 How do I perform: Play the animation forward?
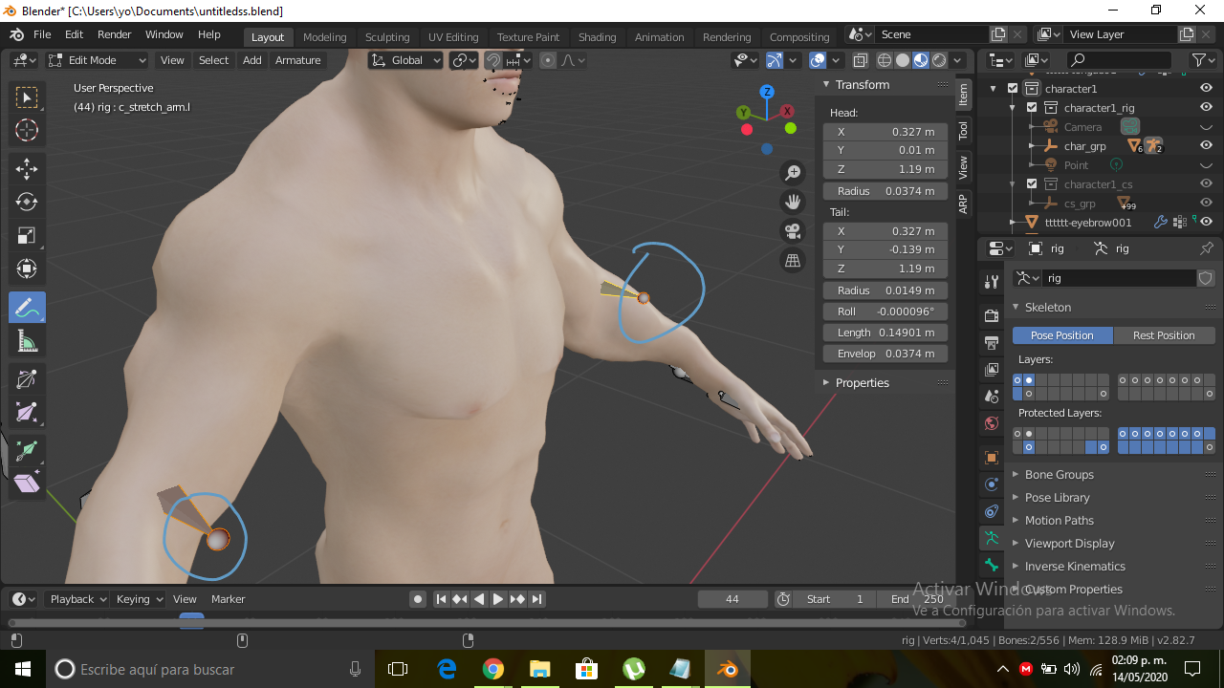(x=498, y=599)
